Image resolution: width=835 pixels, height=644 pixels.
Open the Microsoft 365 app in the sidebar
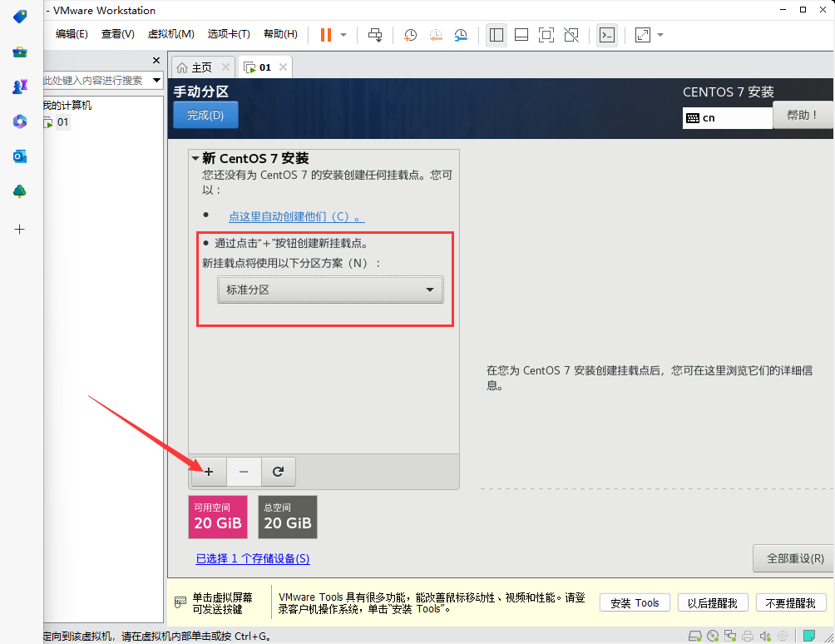(x=20, y=121)
